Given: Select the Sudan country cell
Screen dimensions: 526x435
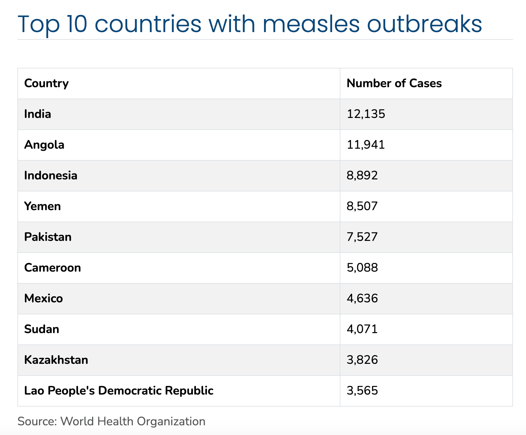Looking at the screenshot, I should pyautogui.click(x=42, y=329).
